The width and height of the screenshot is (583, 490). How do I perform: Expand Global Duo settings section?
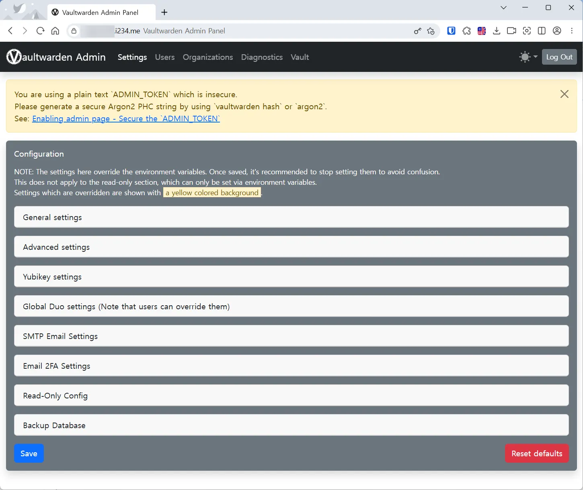coord(291,306)
